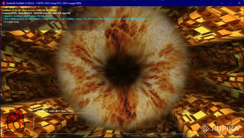Click the furry donut's dark center
244x138 pixels.
tap(123, 70)
